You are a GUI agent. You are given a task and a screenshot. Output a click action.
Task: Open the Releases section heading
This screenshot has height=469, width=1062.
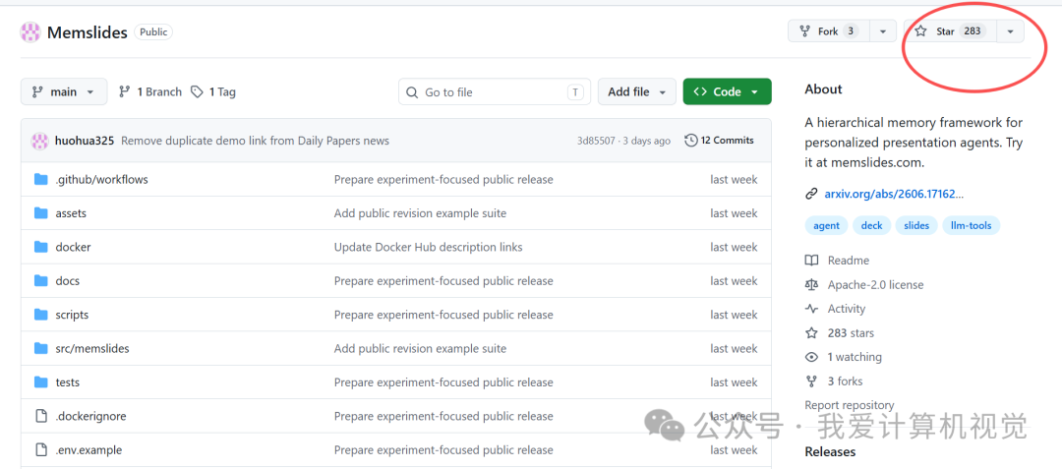pyautogui.click(x=830, y=451)
